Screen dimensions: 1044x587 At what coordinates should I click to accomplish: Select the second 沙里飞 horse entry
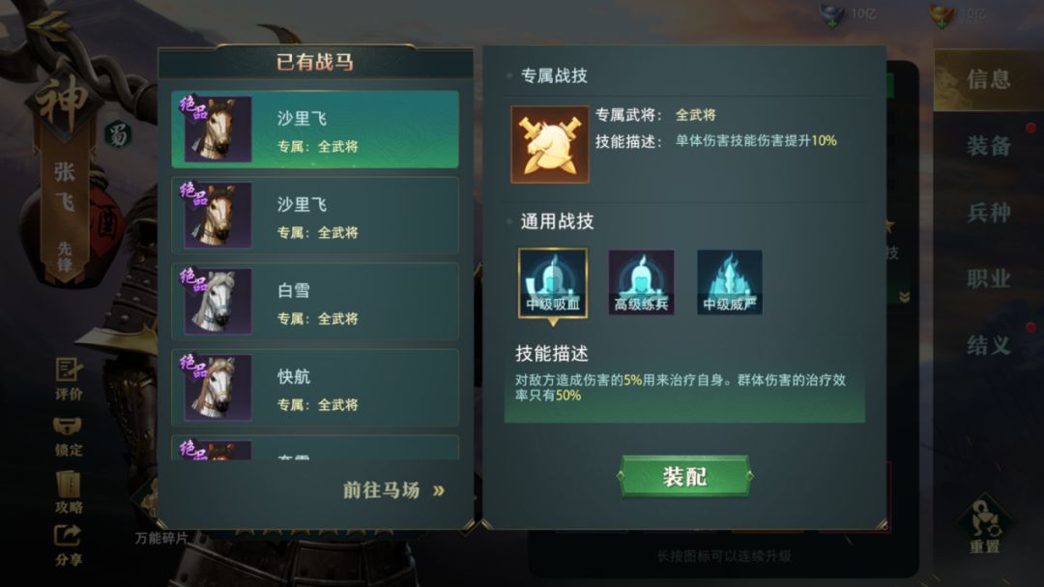pos(315,216)
